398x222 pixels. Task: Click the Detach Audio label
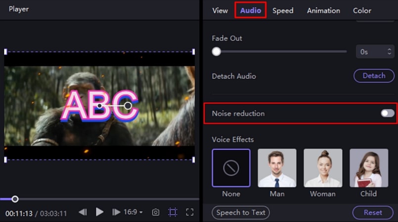click(234, 76)
